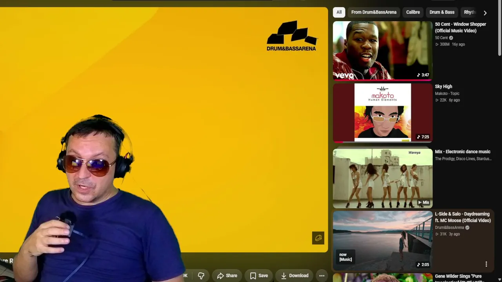This screenshot has width=502, height=282.
Task: Filter suggestions by From Drum&BassArena
Action: coord(374,12)
